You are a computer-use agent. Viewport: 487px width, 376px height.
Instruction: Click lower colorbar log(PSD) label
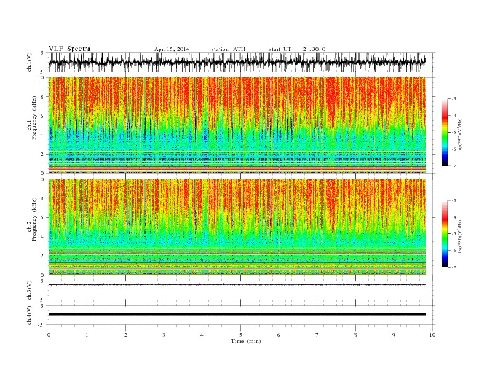(x=460, y=236)
